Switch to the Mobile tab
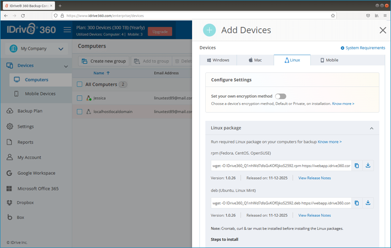This screenshot has width=391, height=248. [329, 60]
